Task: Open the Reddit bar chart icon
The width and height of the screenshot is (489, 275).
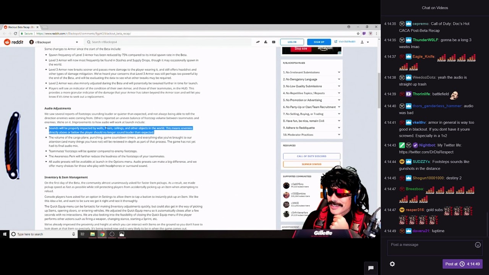Action: point(266,42)
